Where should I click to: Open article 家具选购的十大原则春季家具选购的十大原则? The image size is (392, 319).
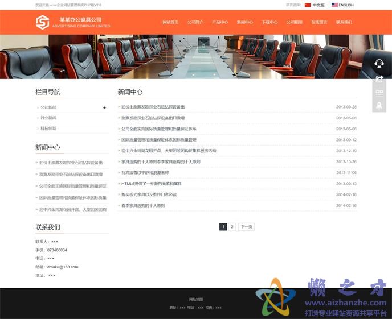(x=161, y=162)
